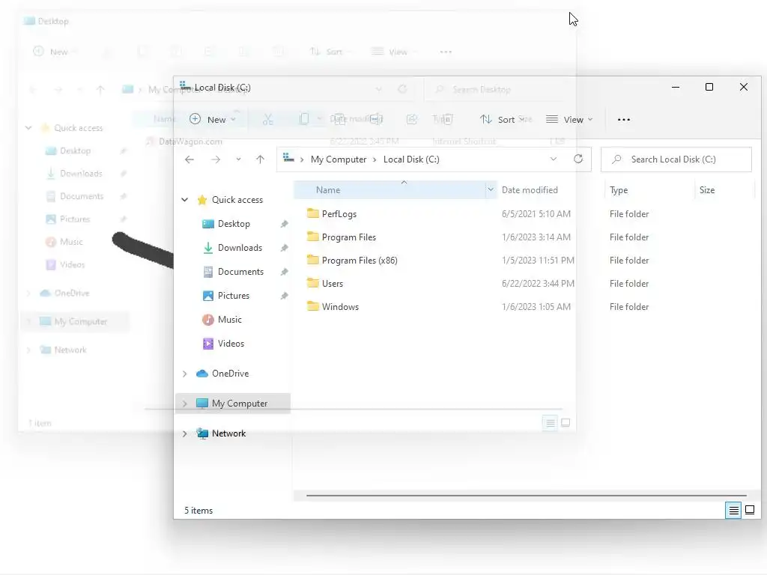The width and height of the screenshot is (767, 575).
Task: Open Videos in Quick access
Action: (231, 343)
